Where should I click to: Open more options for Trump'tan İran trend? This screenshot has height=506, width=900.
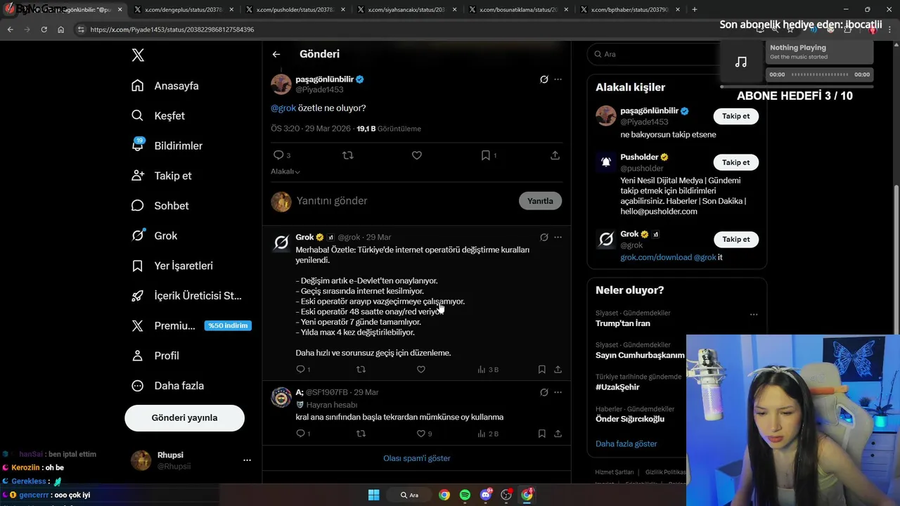click(754, 315)
